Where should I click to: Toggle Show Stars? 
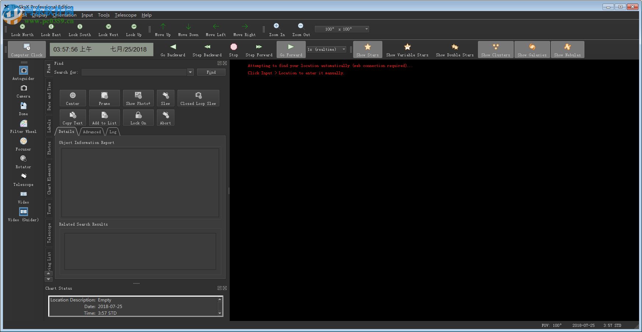[367, 49]
